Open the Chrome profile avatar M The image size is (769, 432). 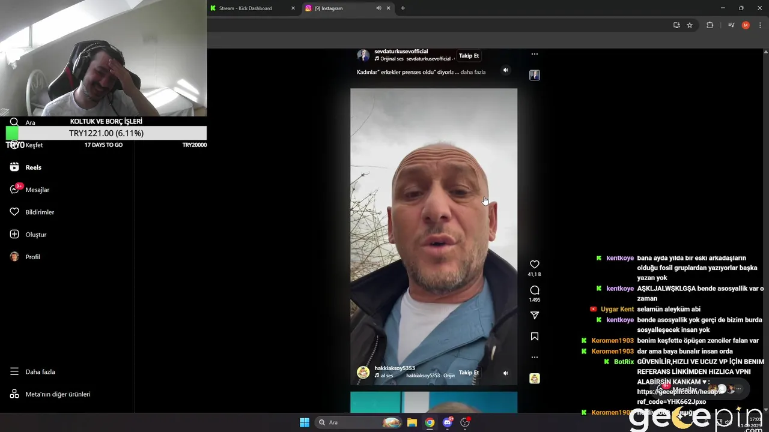coord(746,25)
